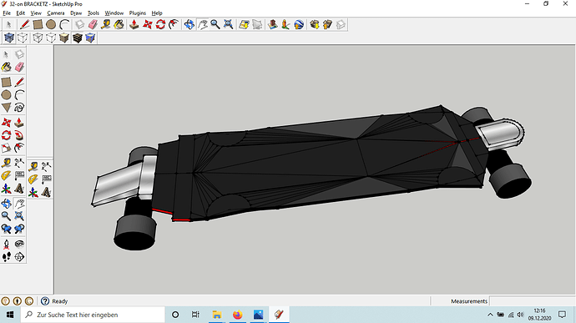The height and width of the screenshot is (323, 576).
Task: Click the Previous view icon
Action: [x=6, y=229]
